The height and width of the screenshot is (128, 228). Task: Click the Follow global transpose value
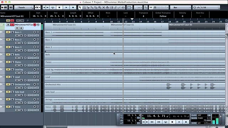click(x=163, y=16)
